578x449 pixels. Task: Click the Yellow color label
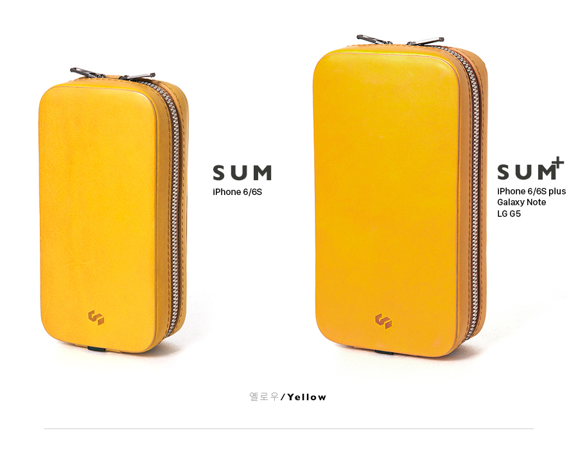(x=307, y=397)
